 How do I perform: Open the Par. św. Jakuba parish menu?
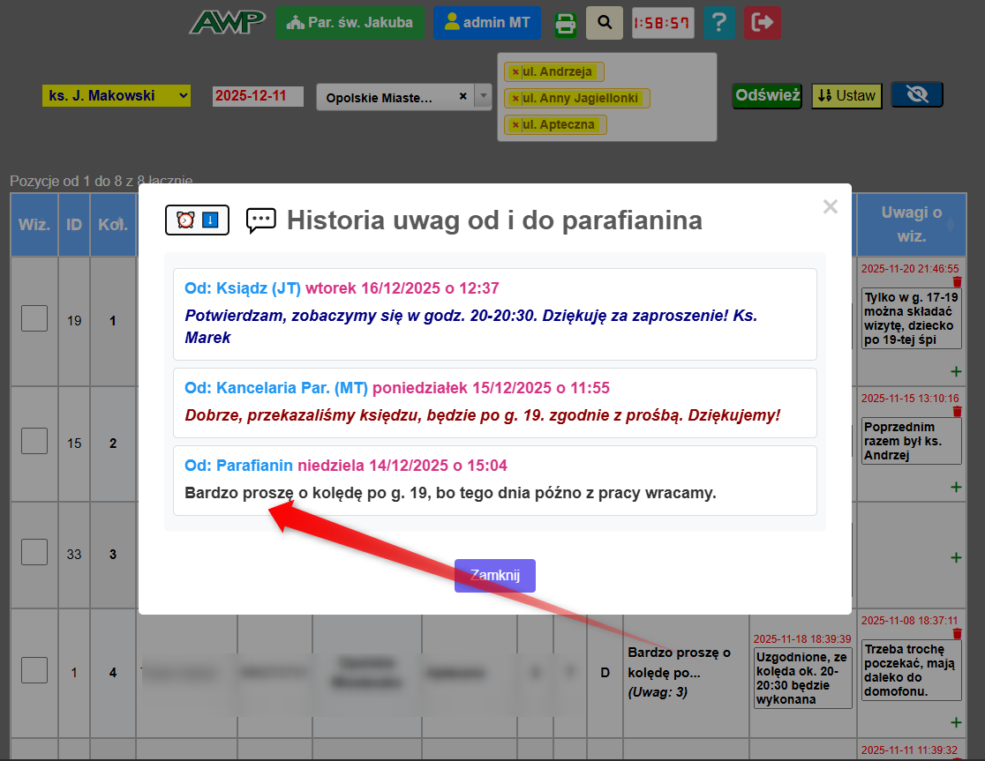350,23
